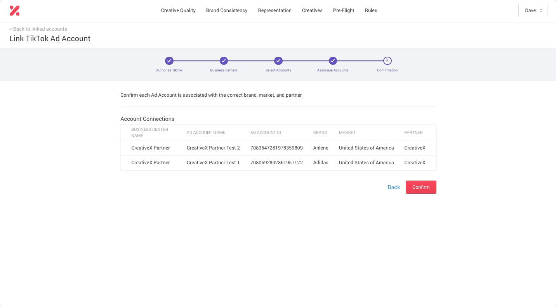
Task: Click the Business Centers step label
Action: tap(224, 70)
